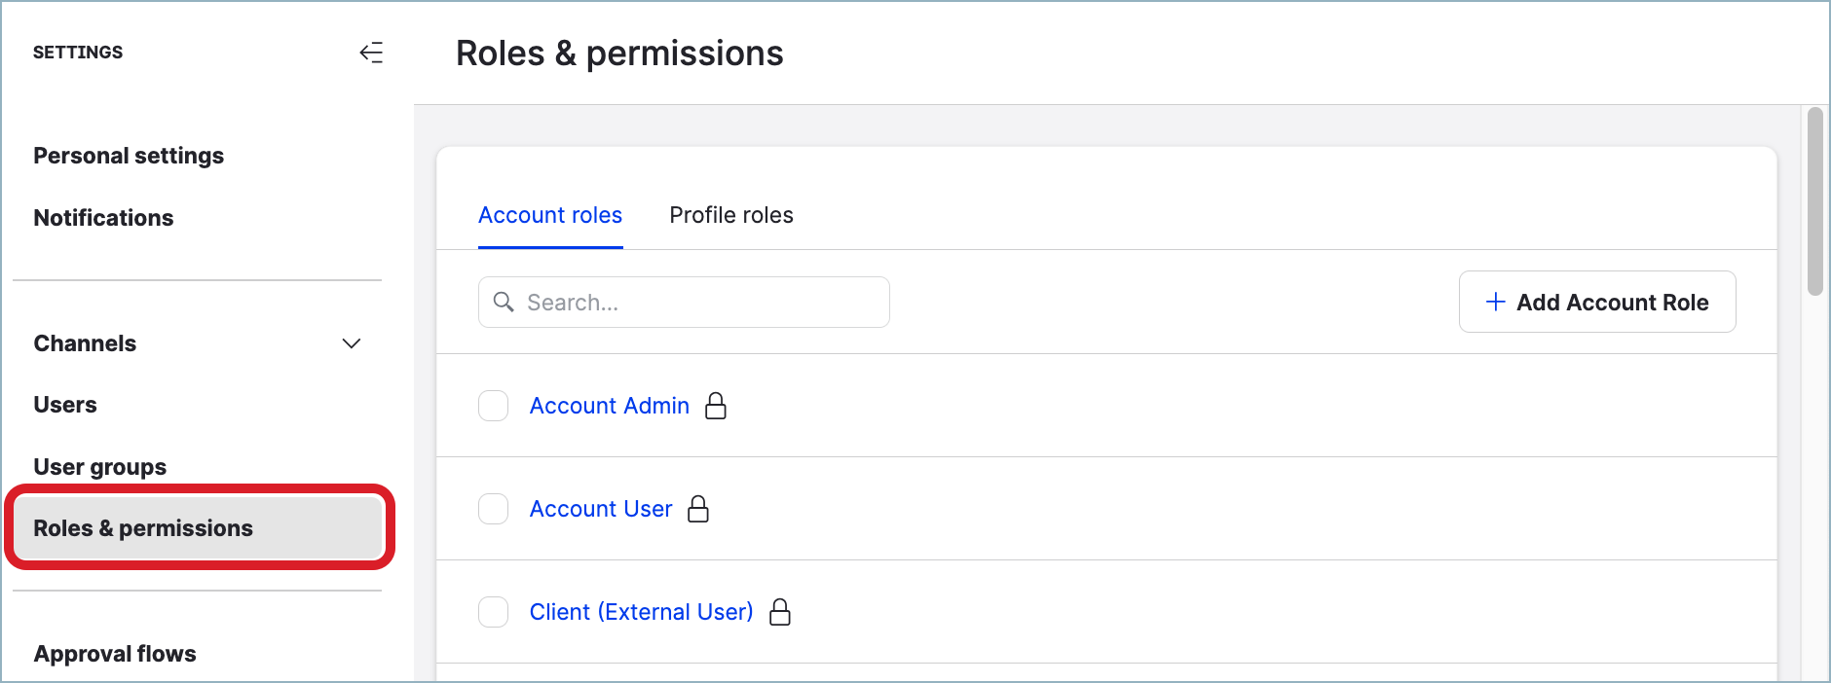
Task: Select the Account User checkbox
Action: pyautogui.click(x=493, y=509)
